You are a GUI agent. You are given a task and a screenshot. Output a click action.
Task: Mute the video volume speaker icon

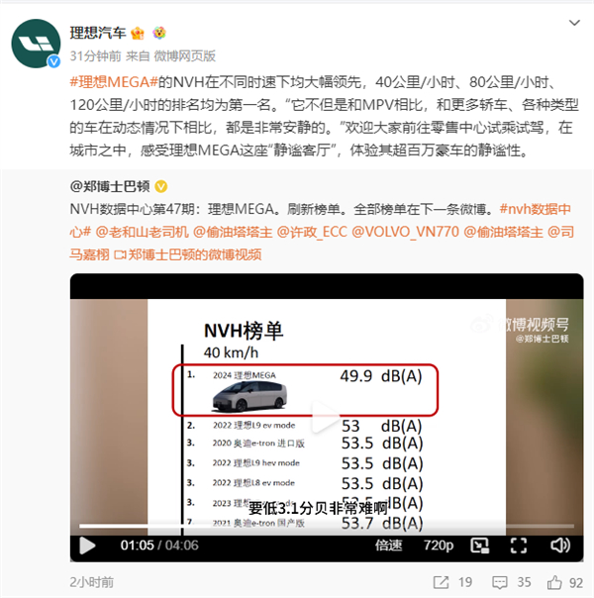(x=560, y=546)
